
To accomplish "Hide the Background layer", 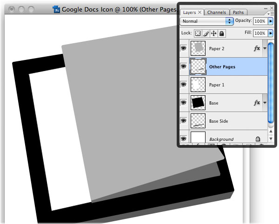I will pos(184,138).
